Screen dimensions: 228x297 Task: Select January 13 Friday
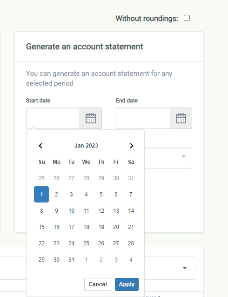116,210
